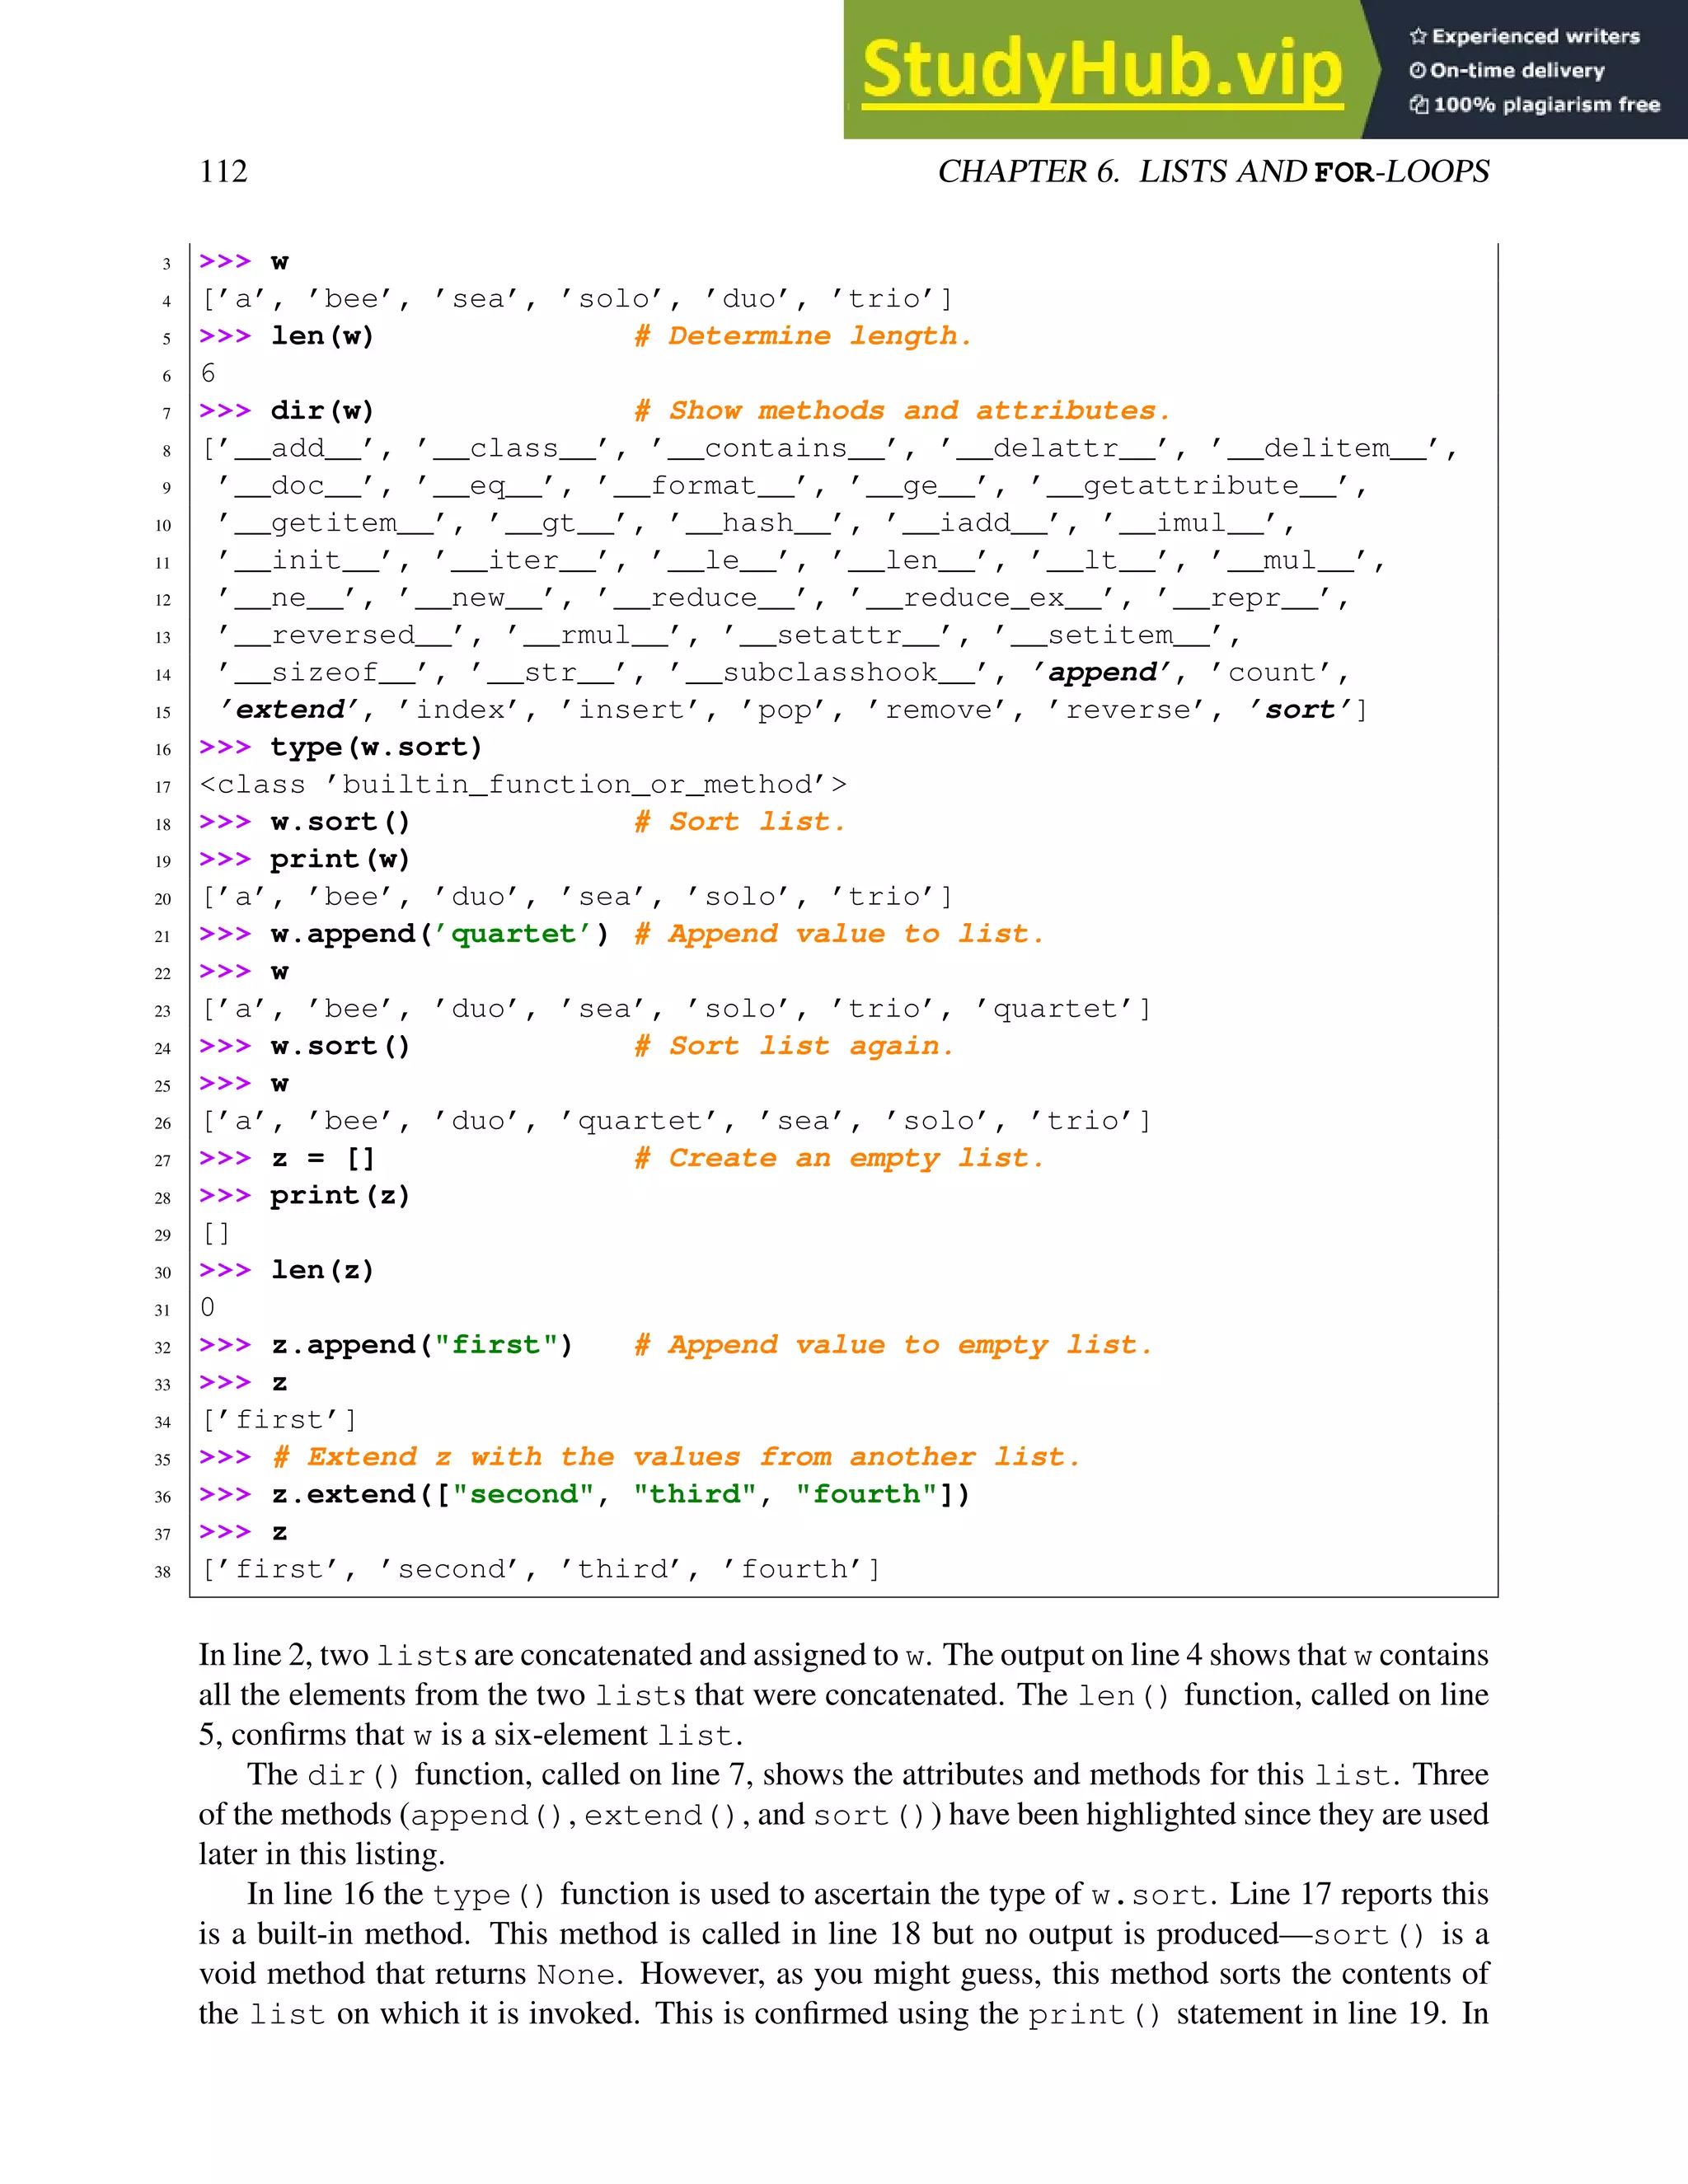Click the code 'type(w.sort)'

376,747
